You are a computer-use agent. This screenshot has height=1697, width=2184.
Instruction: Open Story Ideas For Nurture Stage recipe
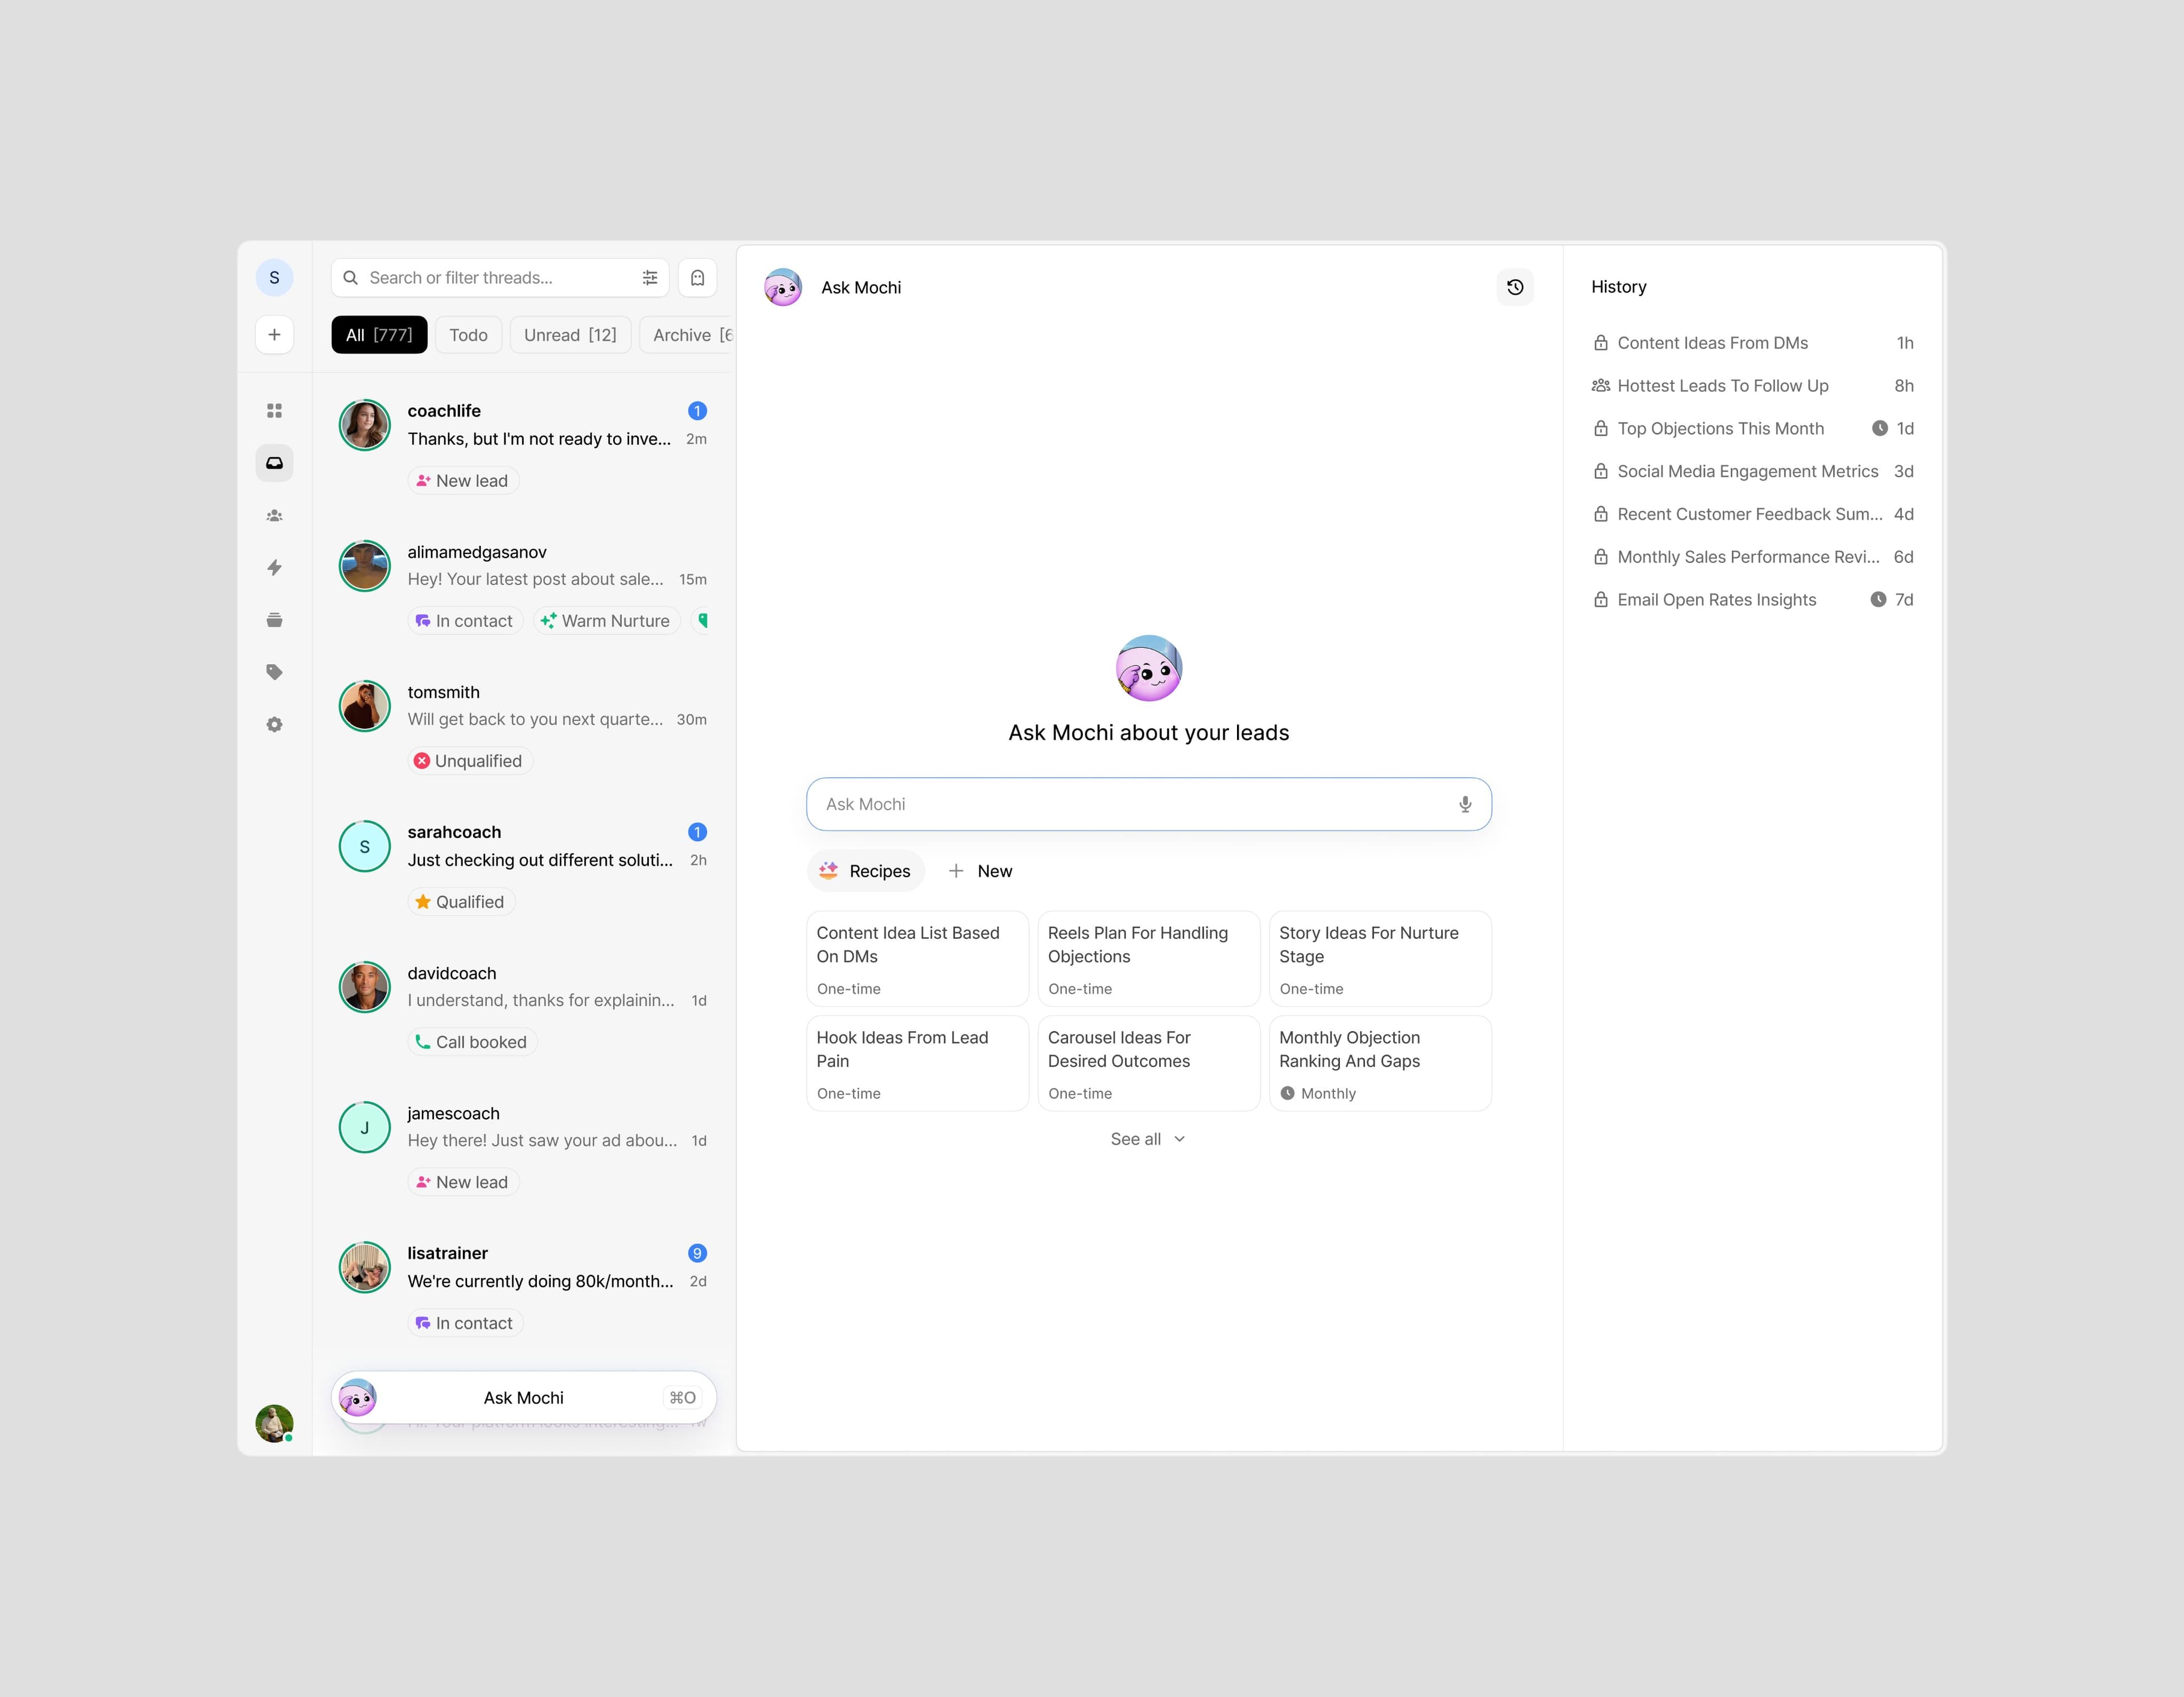[1380, 958]
